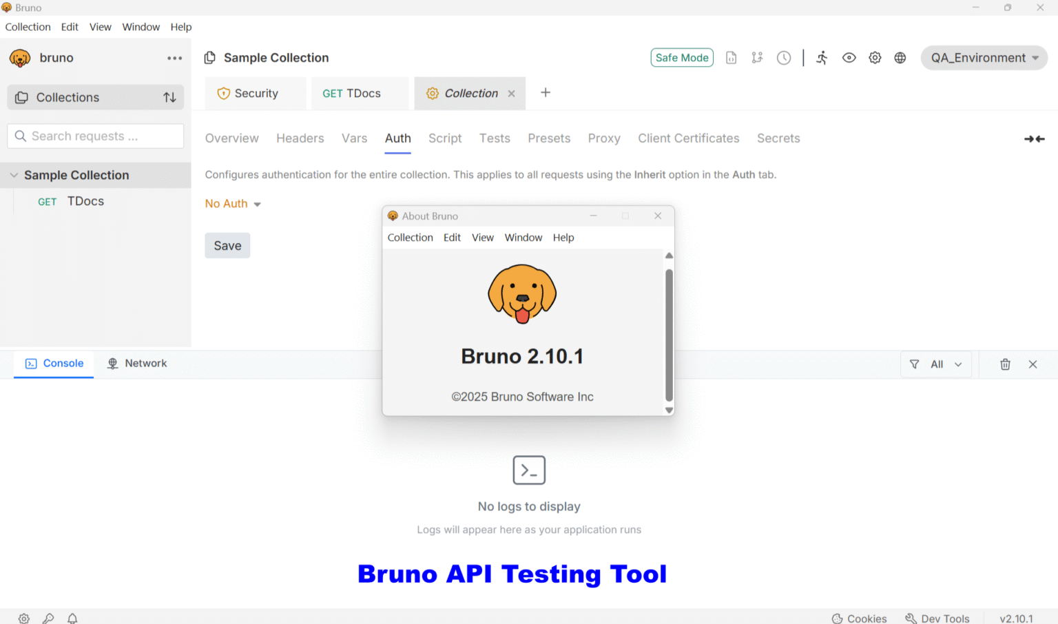Change authentication type via No Auth dropdown
This screenshot has width=1058, height=624.
[x=233, y=203]
